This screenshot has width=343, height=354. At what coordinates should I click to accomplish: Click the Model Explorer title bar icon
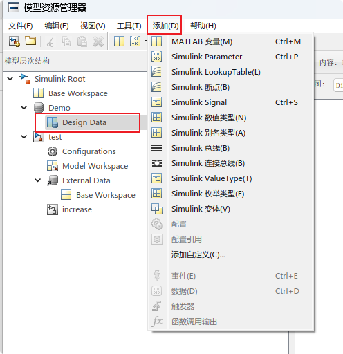pos(14,8)
